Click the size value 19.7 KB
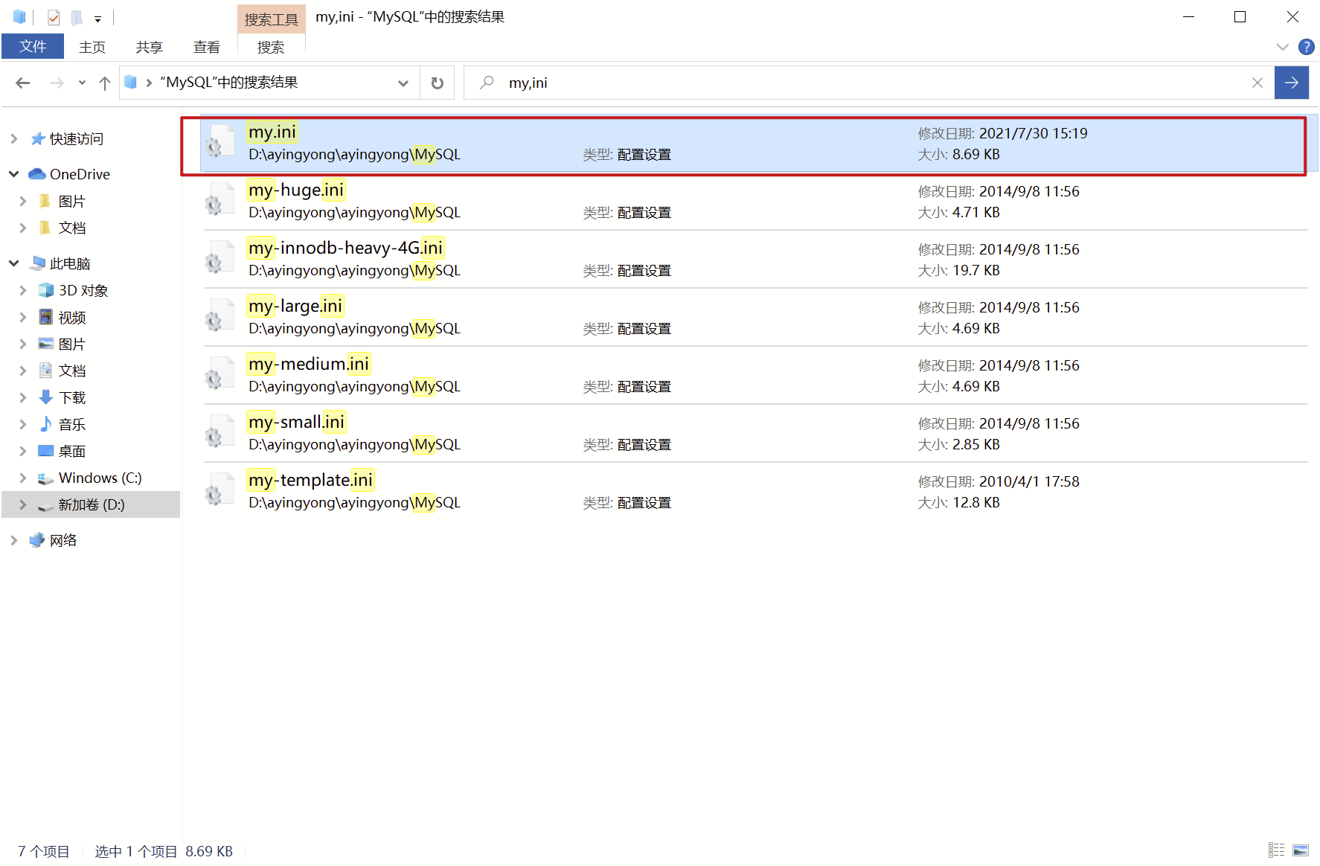The image size is (1320, 866). (x=976, y=270)
